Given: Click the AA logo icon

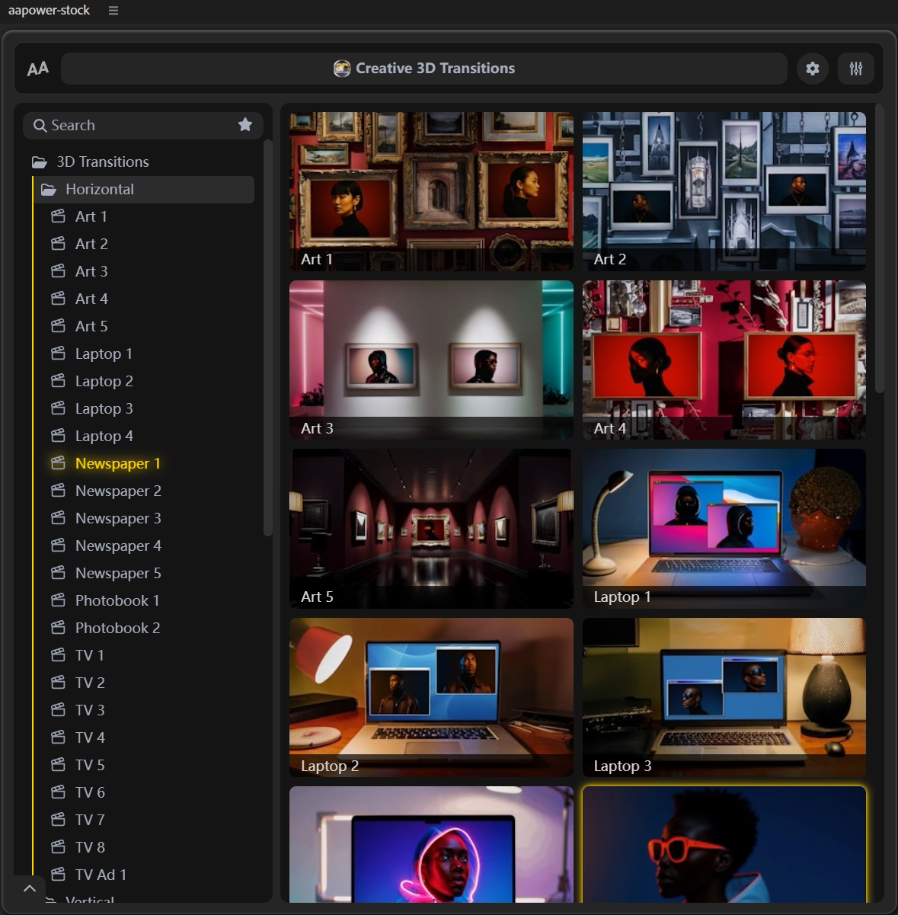Looking at the screenshot, I should coord(37,69).
